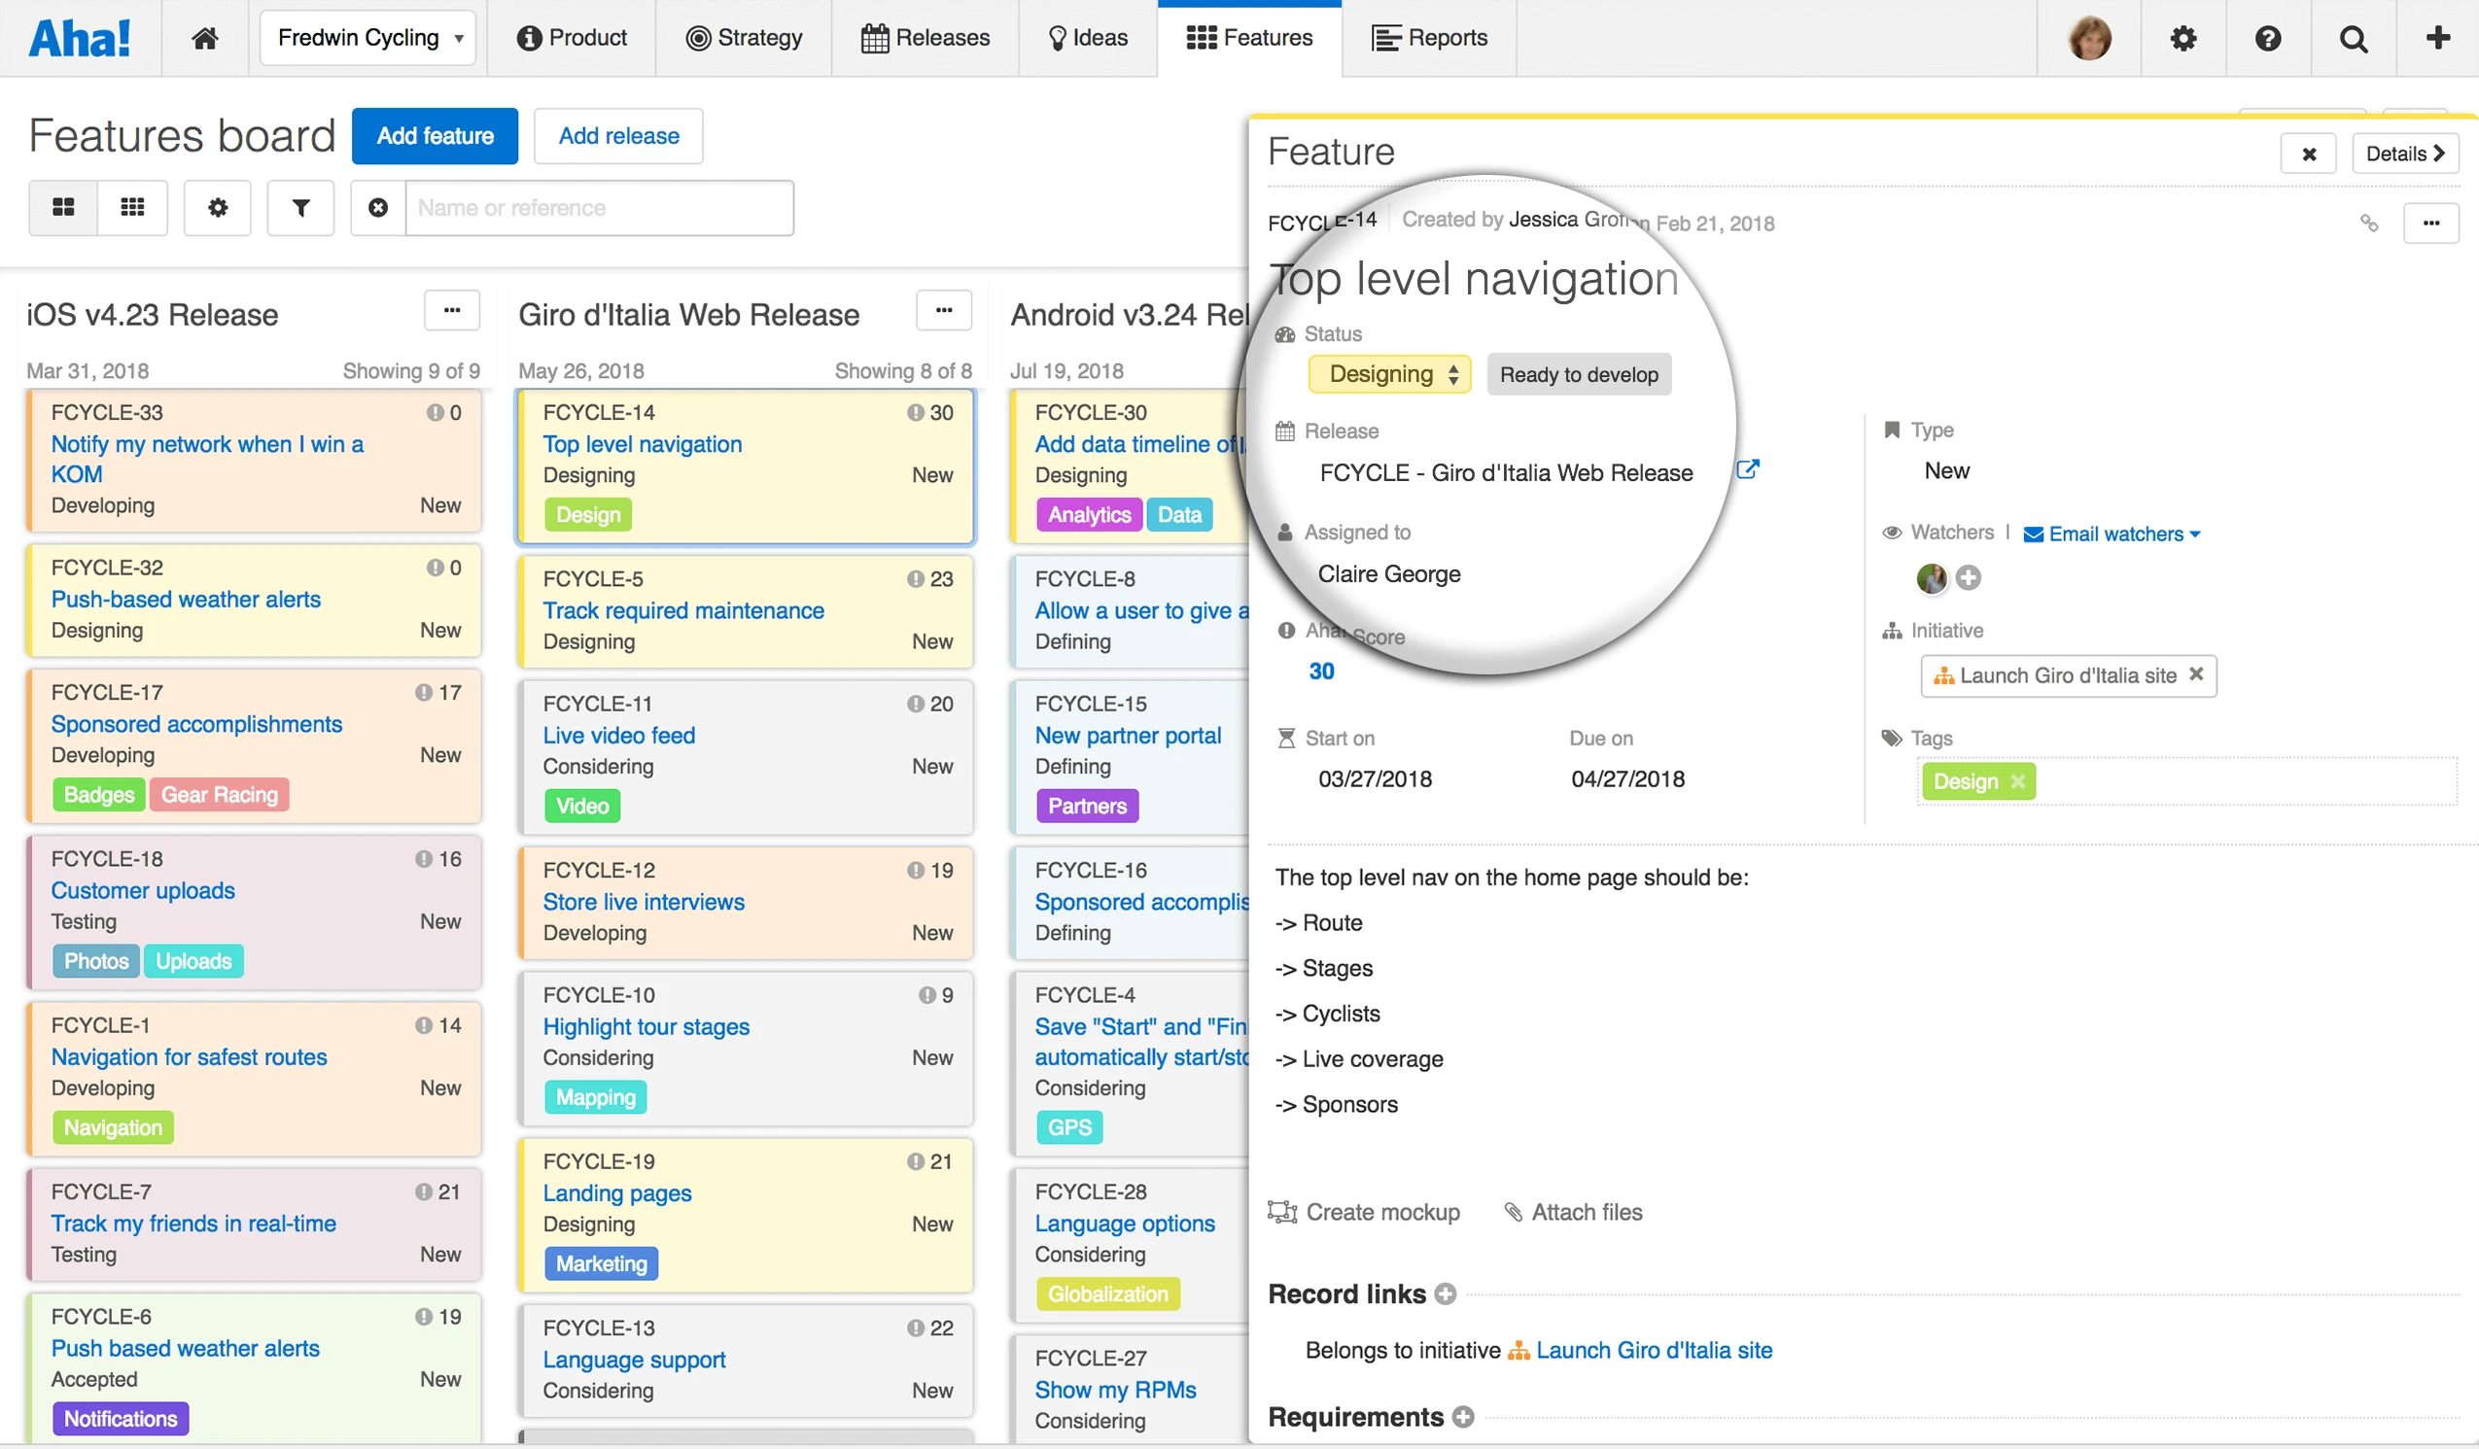2479x1449 pixels.
Task: Click the Name or reference search field
Action: click(x=598, y=208)
